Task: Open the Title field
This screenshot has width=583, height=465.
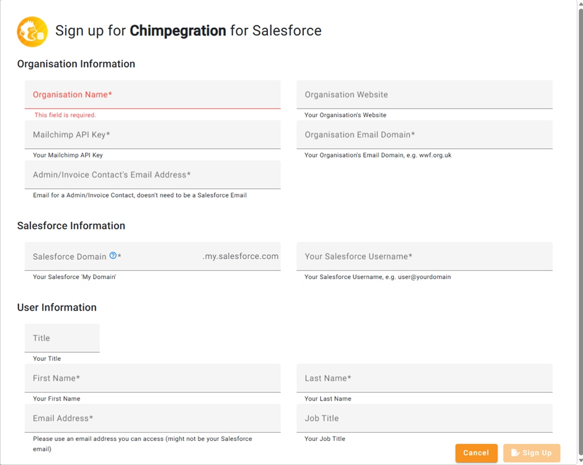Action: point(62,338)
